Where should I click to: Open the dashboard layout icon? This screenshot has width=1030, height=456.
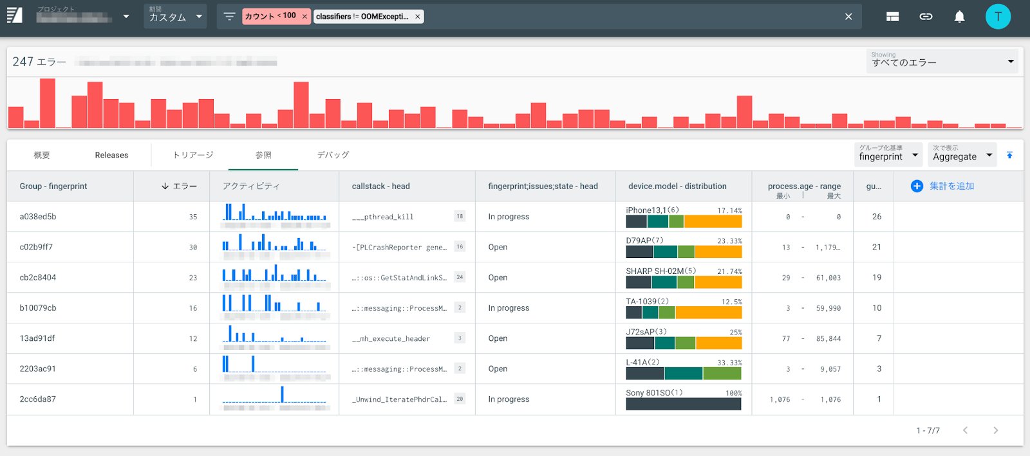(x=892, y=17)
